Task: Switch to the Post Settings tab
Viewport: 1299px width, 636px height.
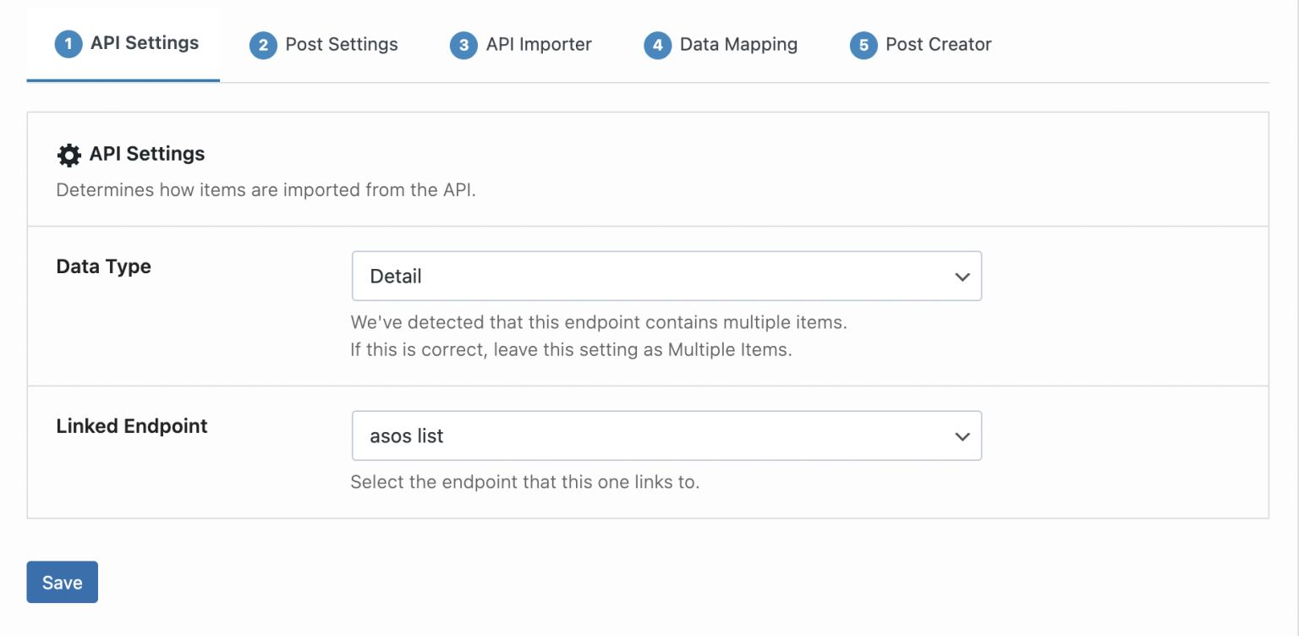Action: coord(342,45)
